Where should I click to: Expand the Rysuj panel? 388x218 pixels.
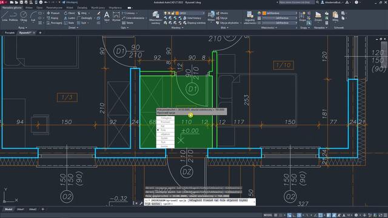coord(23,28)
